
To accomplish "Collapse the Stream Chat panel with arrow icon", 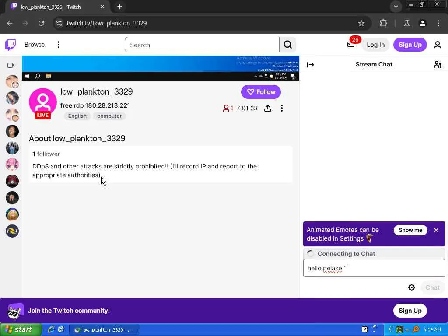I will (310, 65).
